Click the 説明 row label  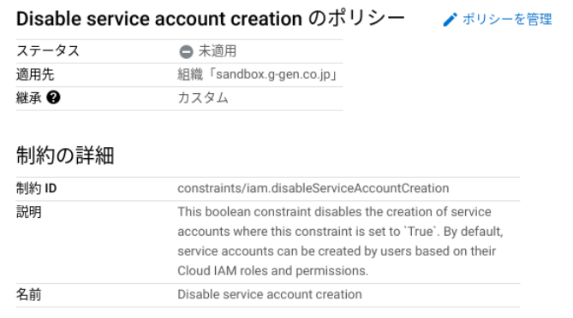[x=29, y=212]
